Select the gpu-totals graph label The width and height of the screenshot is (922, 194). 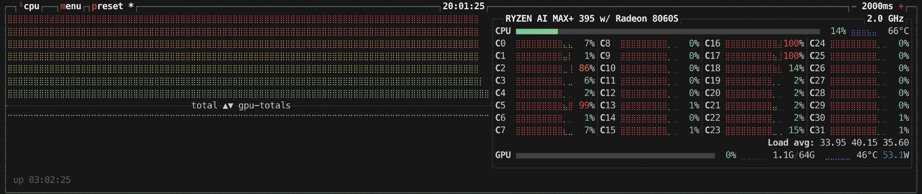(265, 106)
